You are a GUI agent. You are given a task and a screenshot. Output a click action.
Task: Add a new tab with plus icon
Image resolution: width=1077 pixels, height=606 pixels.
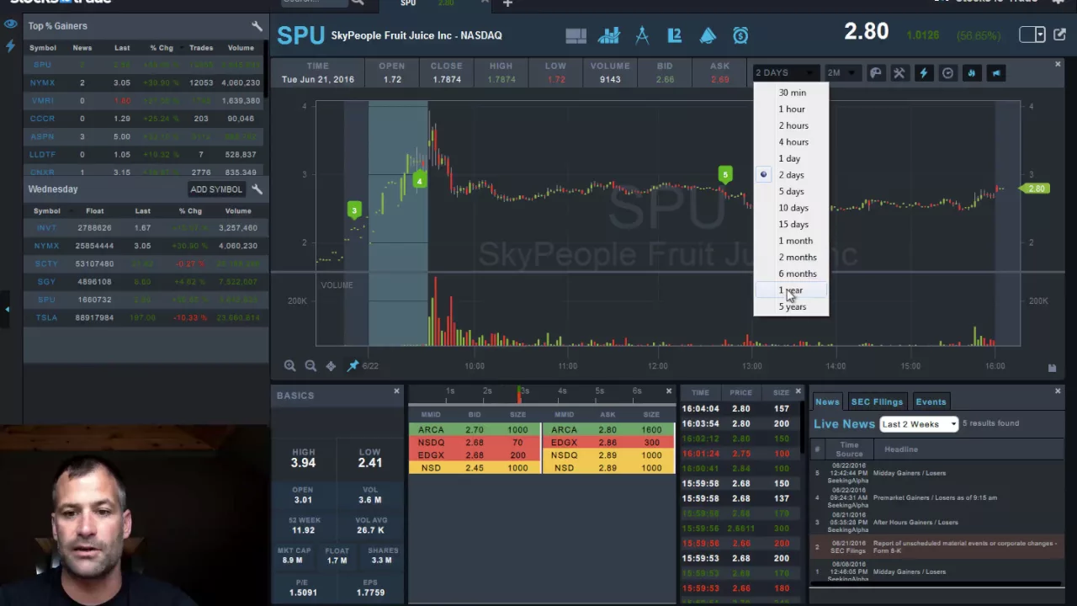(x=507, y=3)
